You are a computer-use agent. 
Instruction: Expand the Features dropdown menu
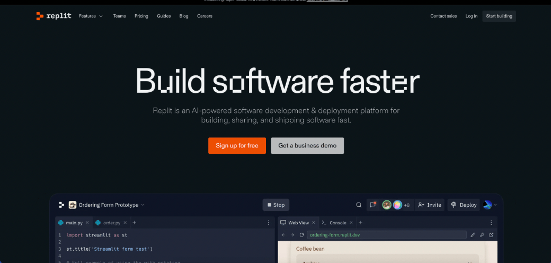pos(91,16)
